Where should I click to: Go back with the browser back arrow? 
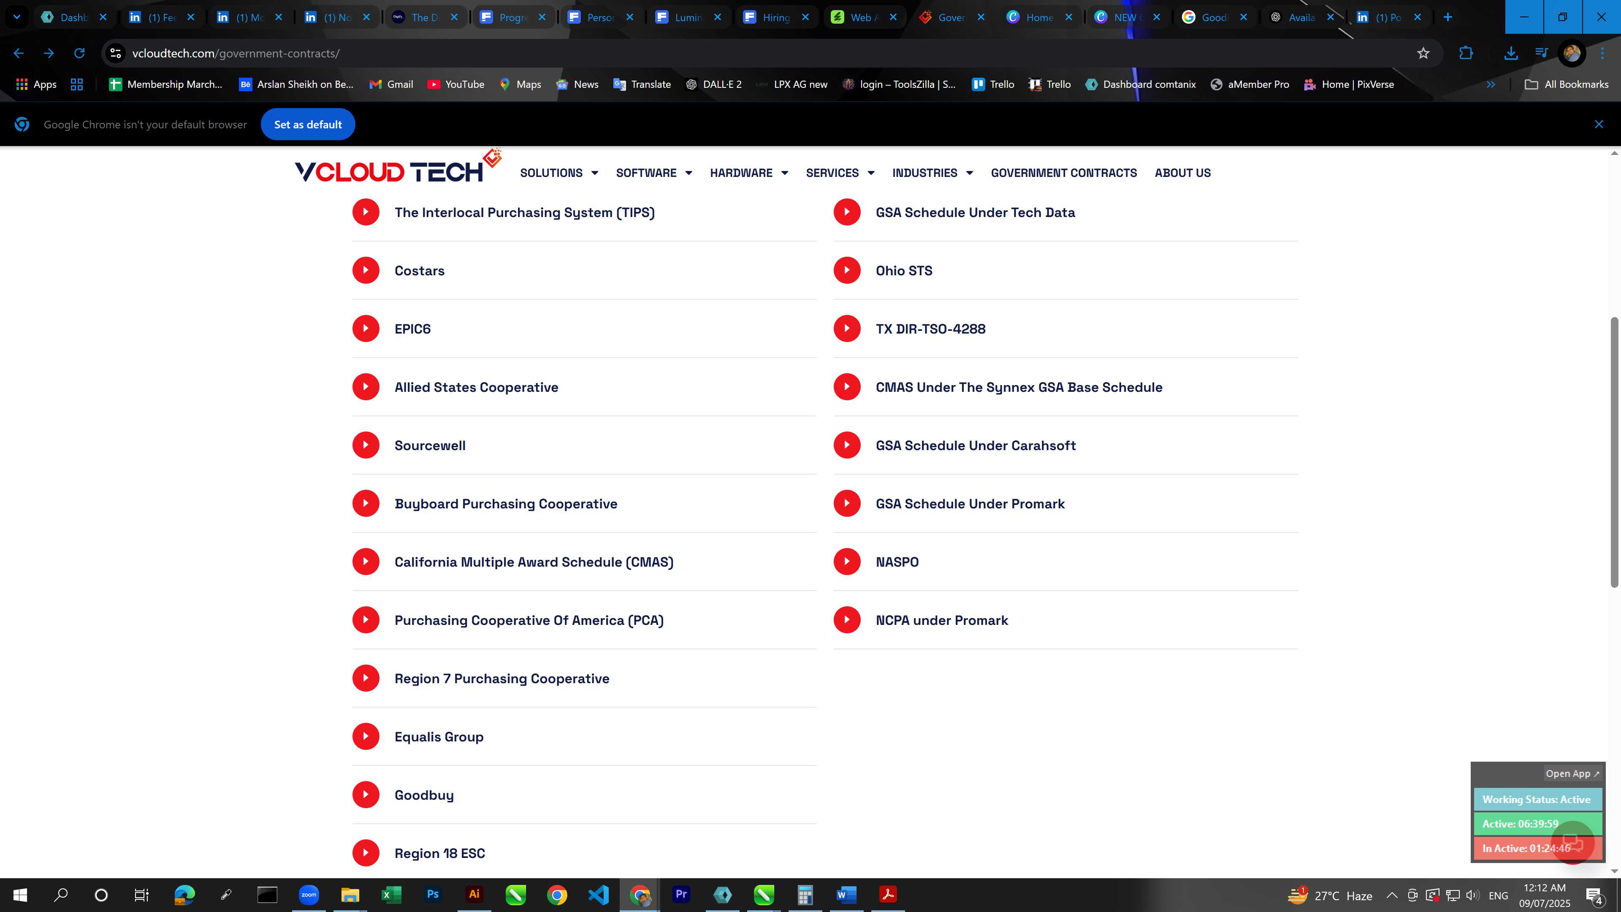(x=18, y=54)
